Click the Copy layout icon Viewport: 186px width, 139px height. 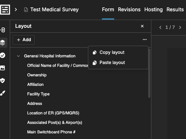coord(95,52)
